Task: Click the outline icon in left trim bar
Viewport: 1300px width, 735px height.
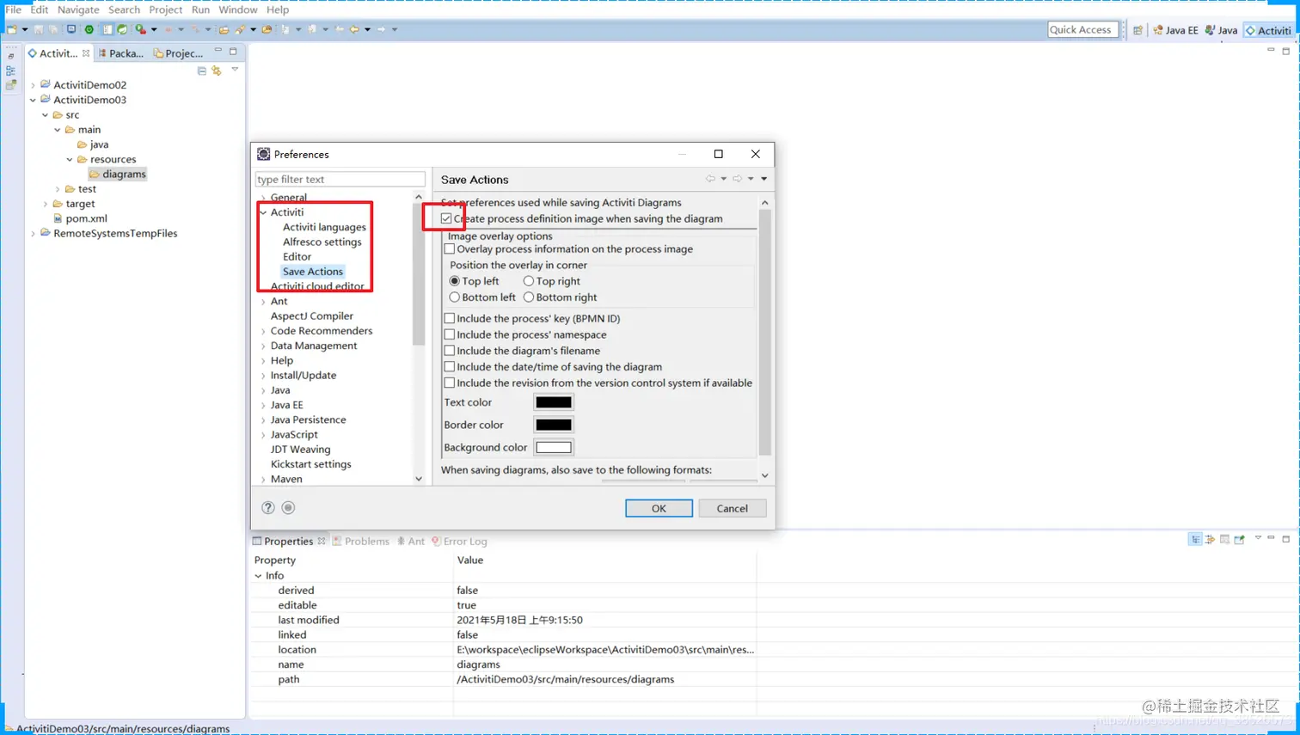Action: (x=10, y=70)
